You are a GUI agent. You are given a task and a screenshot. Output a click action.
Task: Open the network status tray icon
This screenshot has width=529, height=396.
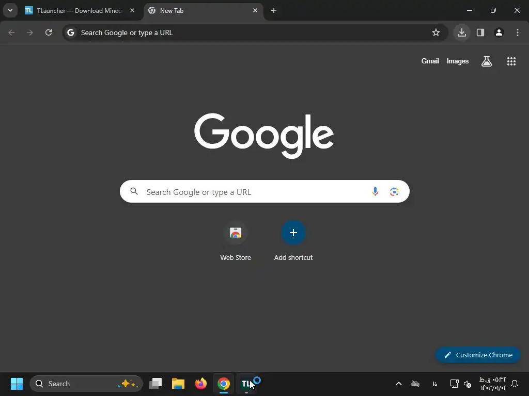click(x=454, y=384)
